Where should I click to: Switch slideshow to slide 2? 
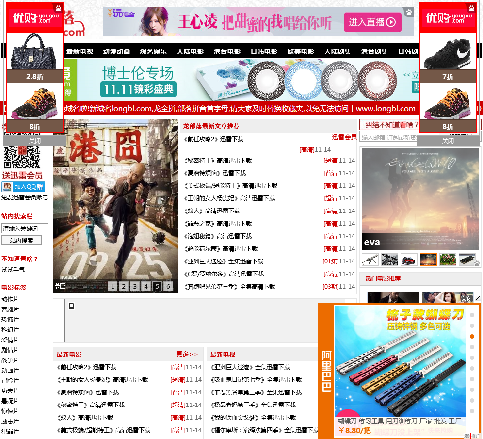(124, 287)
